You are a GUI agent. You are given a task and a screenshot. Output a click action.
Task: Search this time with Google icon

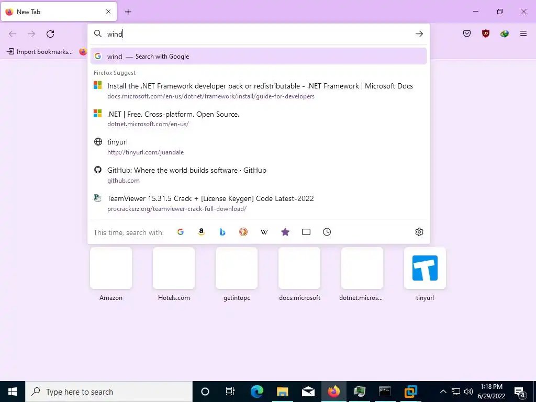pos(181,232)
